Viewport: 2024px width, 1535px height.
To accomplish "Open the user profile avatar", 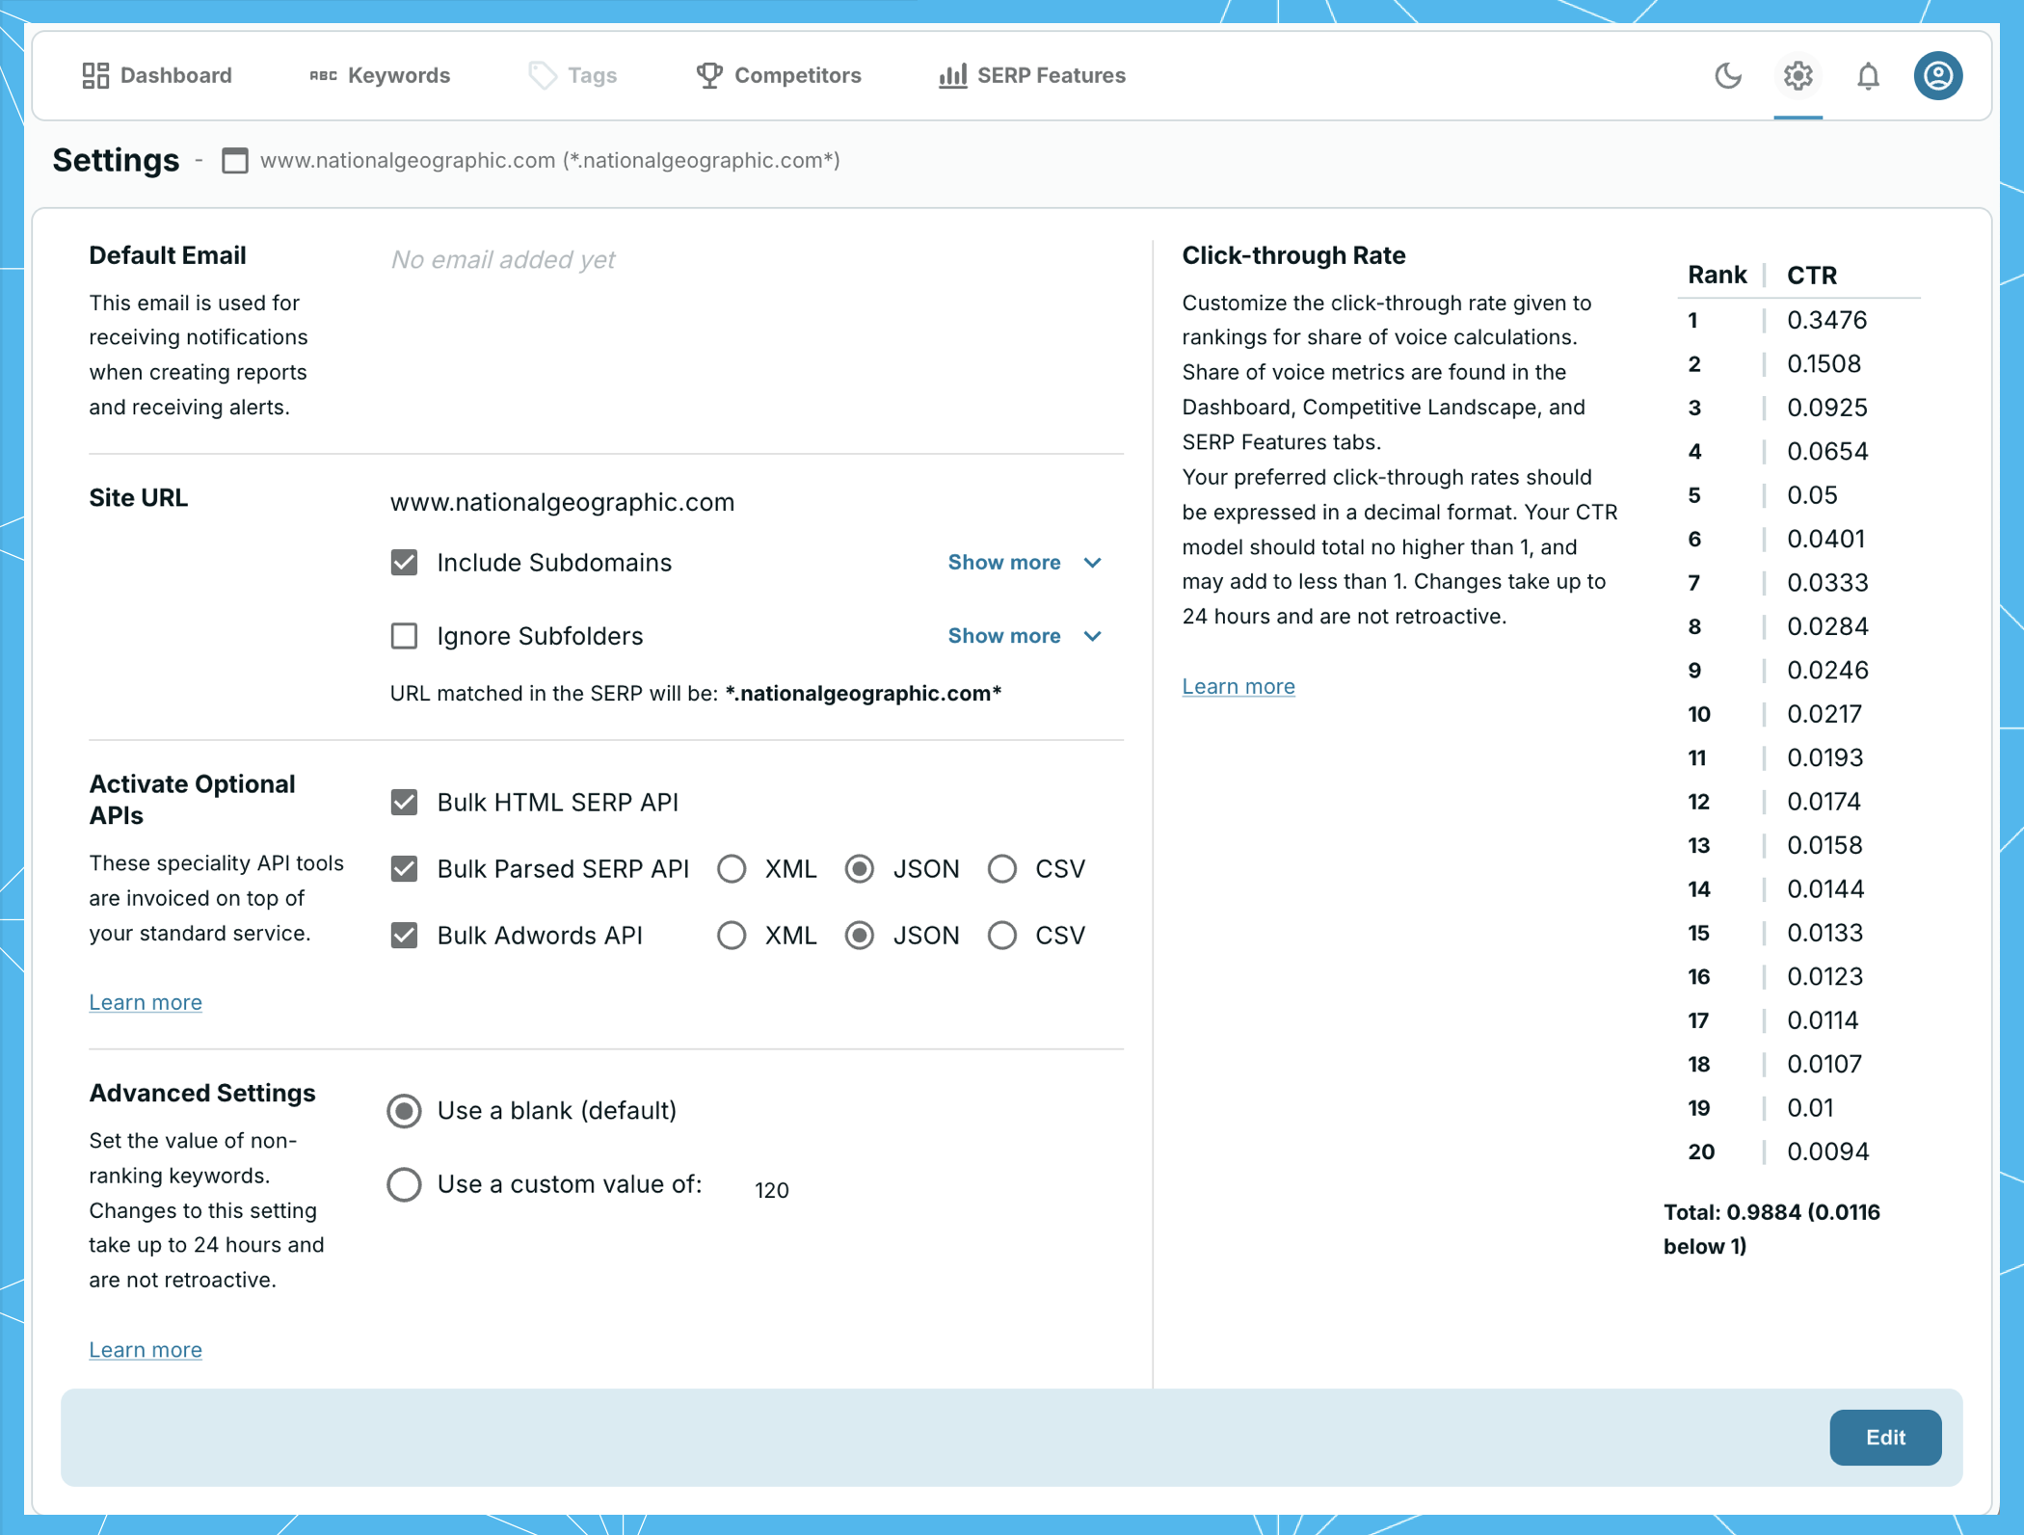I will 1937,75.
